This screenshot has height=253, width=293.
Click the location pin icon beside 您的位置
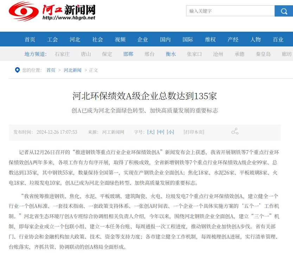point(17,70)
